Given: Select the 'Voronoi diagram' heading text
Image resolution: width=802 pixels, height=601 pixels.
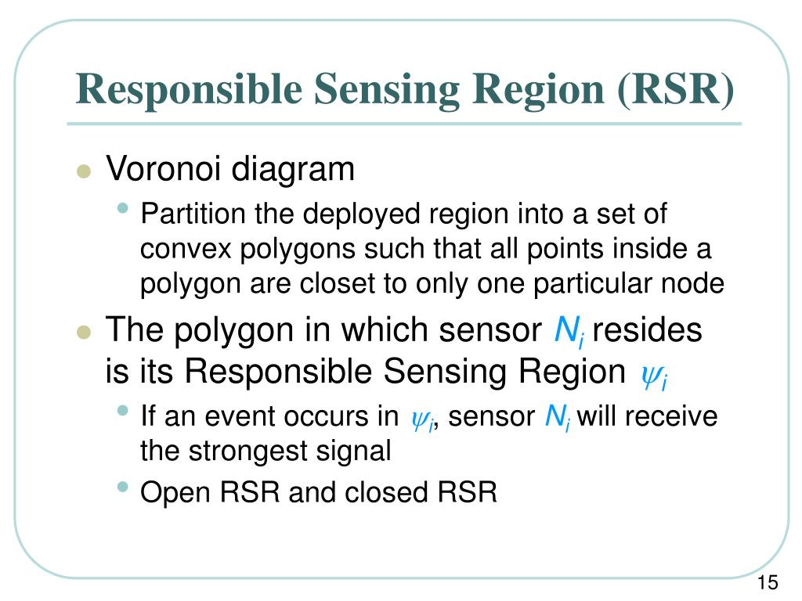Looking at the screenshot, I should tap(229, 169).
